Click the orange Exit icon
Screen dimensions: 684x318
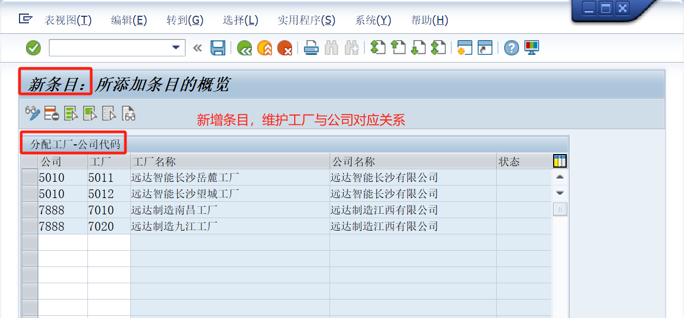tap(265, 48)
